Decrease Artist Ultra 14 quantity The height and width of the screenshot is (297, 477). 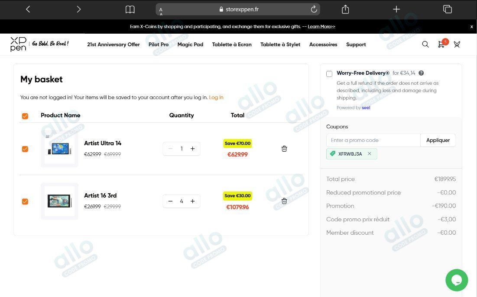[170, 149]
